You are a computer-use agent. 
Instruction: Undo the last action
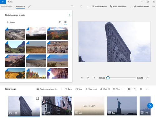pos(72,7)
